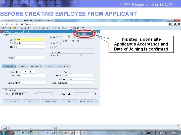Click the ICAR Joining Date field
This screenshot has width=181, height=135.
coord(82,94)
